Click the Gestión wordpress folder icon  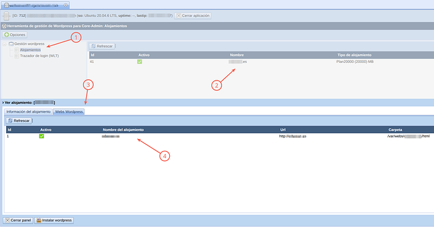[11, 44]
